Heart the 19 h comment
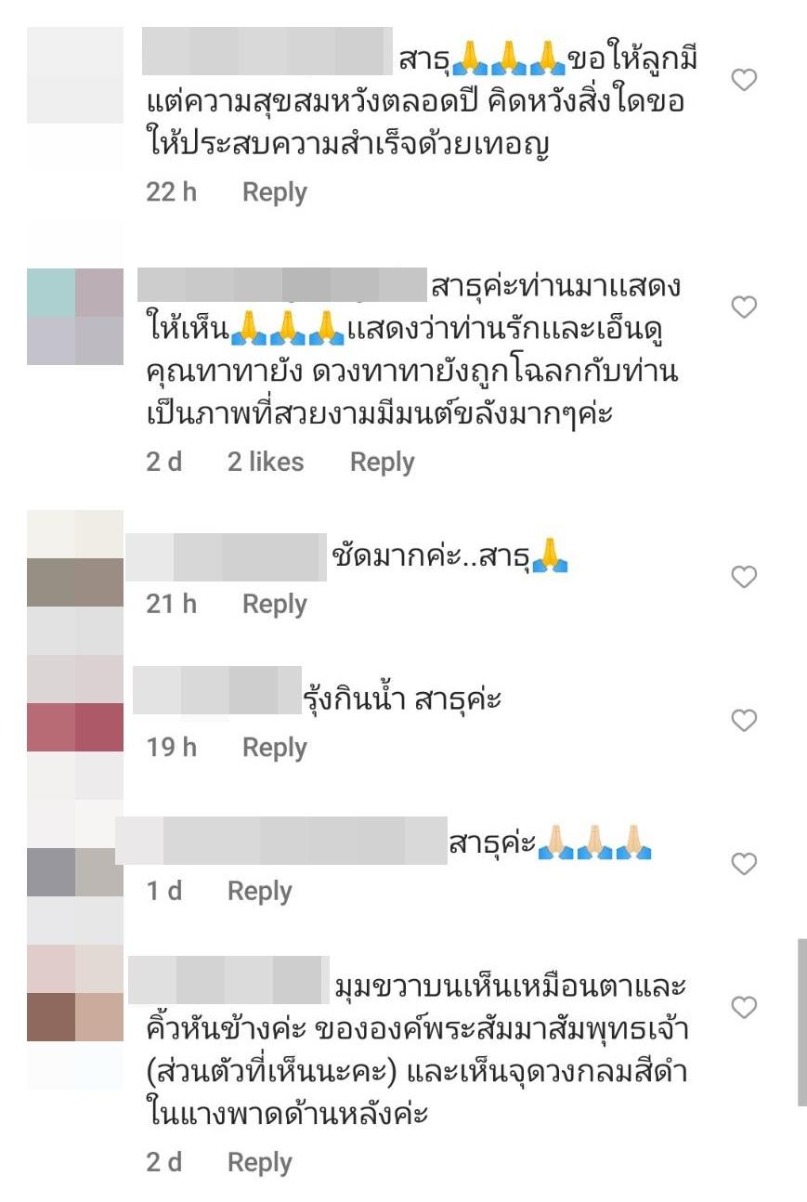The width and height of the screenshot is (807, 1202). coord(744,720)
